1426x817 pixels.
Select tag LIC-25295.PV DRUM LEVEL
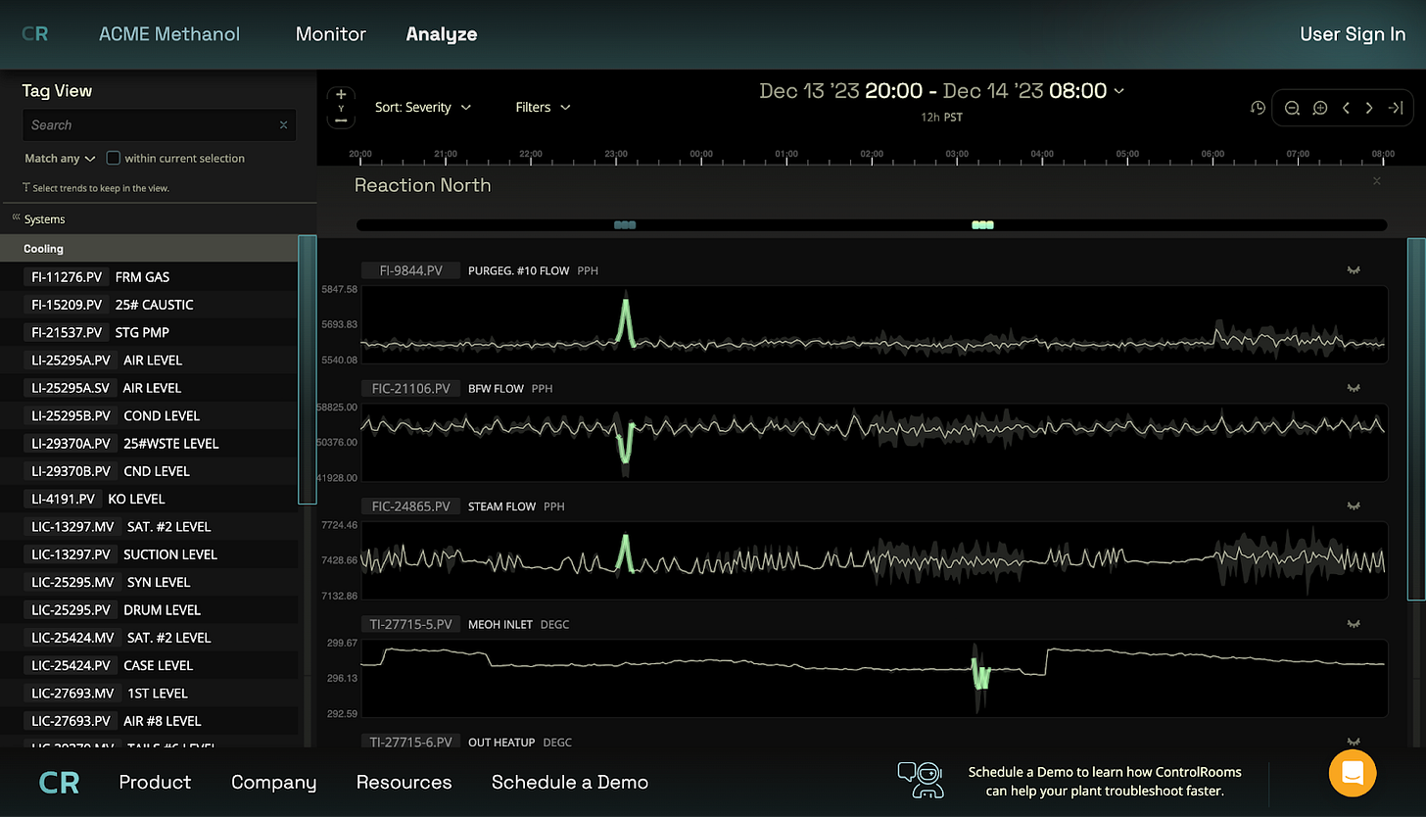(x=149, y=609)
